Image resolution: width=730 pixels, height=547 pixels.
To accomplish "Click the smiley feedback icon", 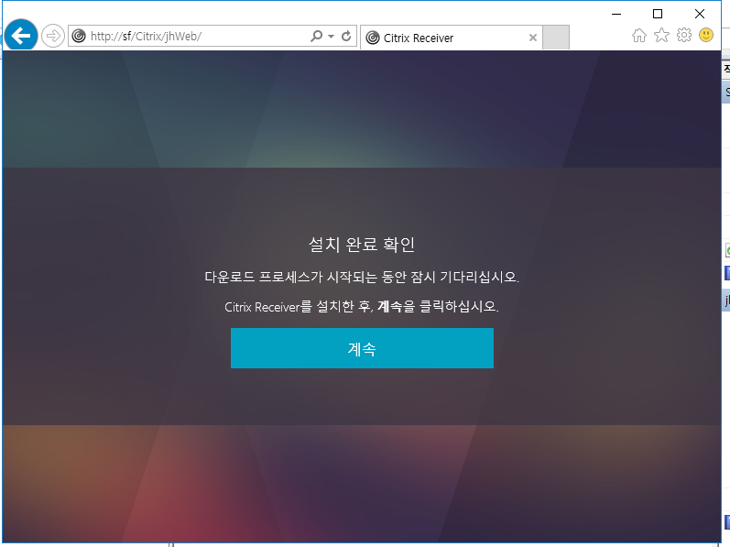I will click(x=706, y=35).
